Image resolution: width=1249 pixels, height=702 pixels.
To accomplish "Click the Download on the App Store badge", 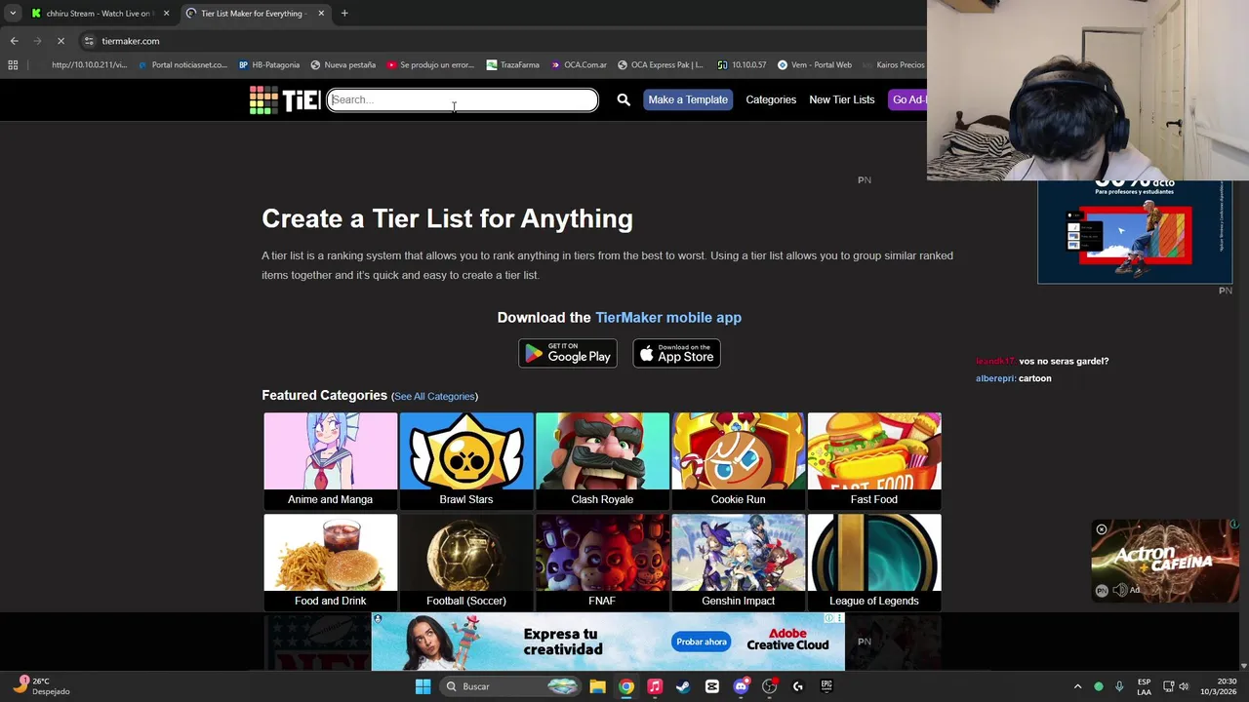I will coord(676,353).
